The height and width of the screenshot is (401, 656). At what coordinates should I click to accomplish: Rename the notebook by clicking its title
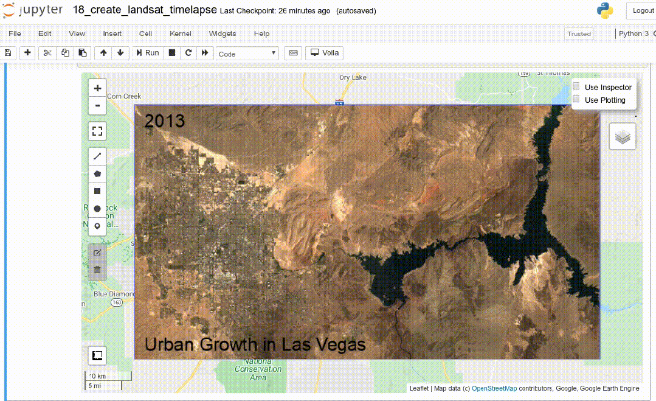pos(144,10)
